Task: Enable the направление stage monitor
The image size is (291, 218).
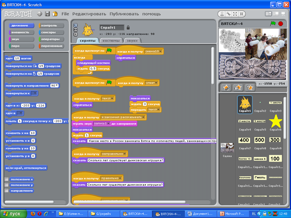Action: (7, 190)
